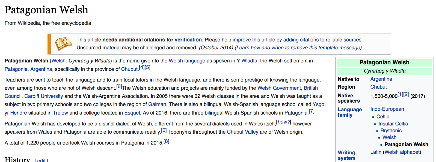Open the "Welsh Government" link

click(279, 88)
